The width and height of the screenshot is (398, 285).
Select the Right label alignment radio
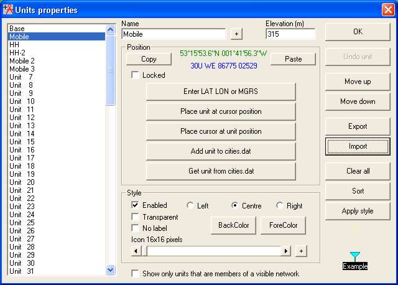(279, 205)
